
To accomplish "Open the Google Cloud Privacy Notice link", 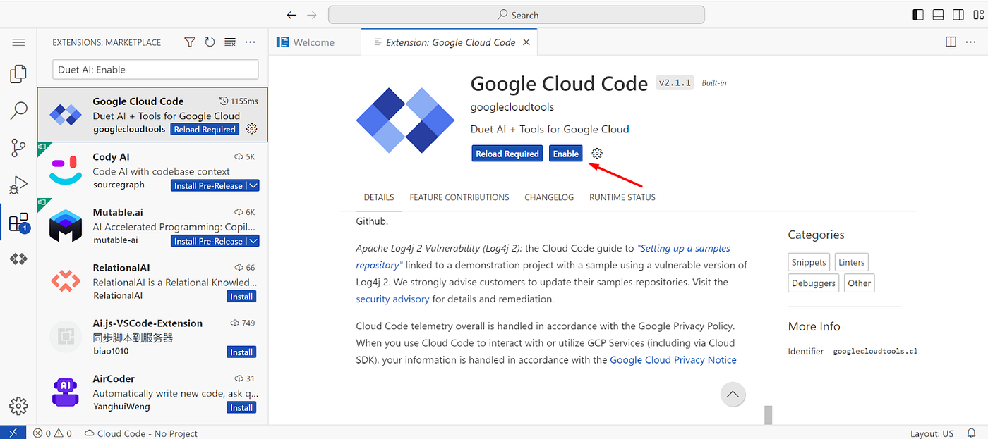I will point(673,359).
